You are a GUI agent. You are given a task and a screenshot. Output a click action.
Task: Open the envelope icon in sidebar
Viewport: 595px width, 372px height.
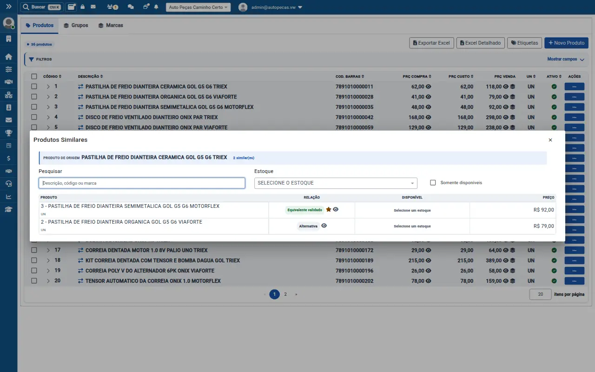[x=8, y=120]
